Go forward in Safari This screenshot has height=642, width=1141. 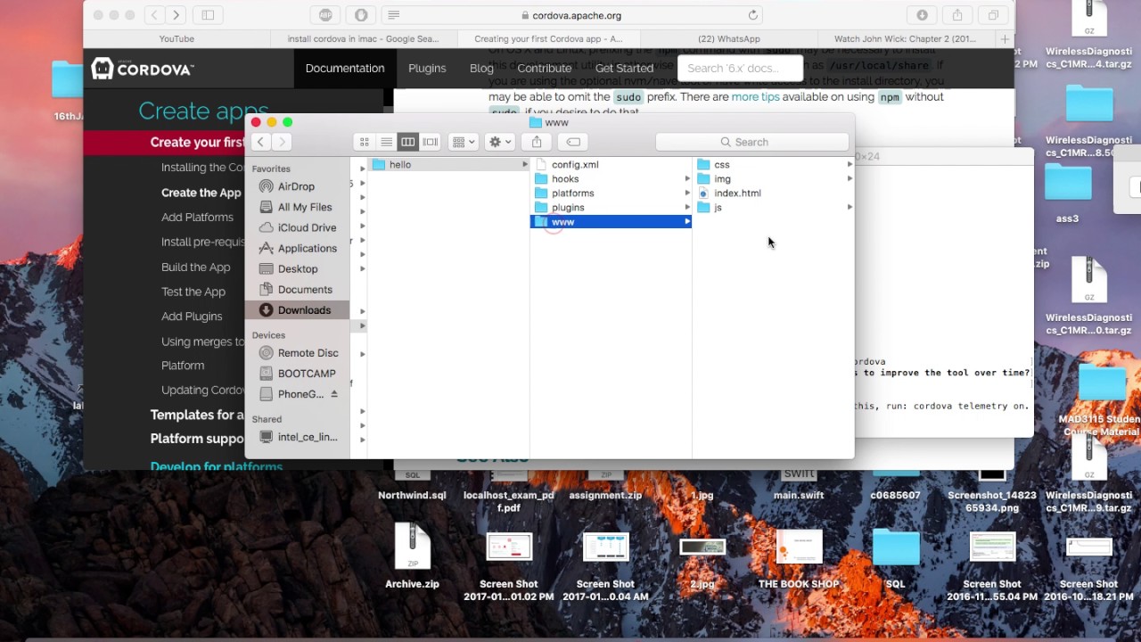tap(176, 15)
